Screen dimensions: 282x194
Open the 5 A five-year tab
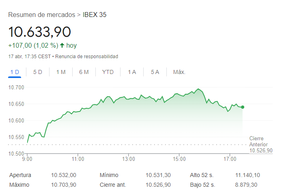pyautogui.click(x=155, y=72)
